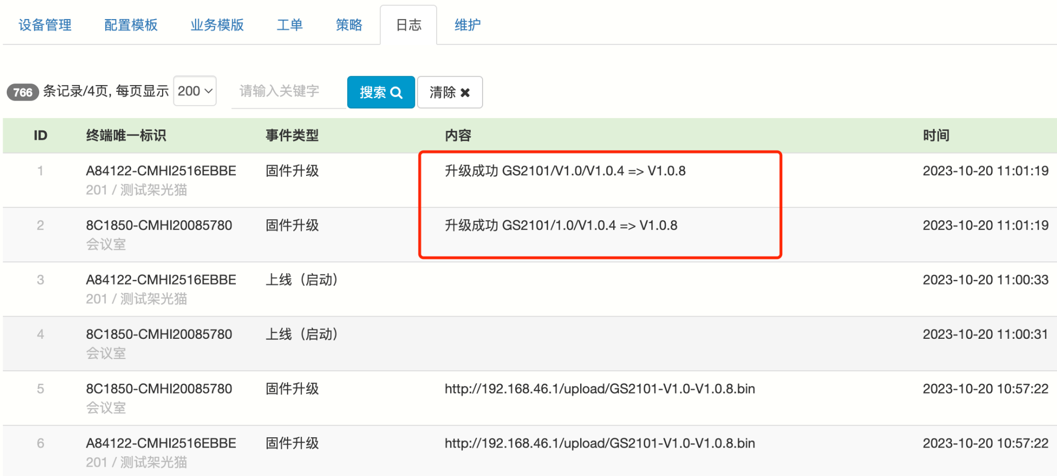Select row 1 device A84122-CMHI2516EBBE
Viewport: 1057px width, 476px height.
[161, 171]
